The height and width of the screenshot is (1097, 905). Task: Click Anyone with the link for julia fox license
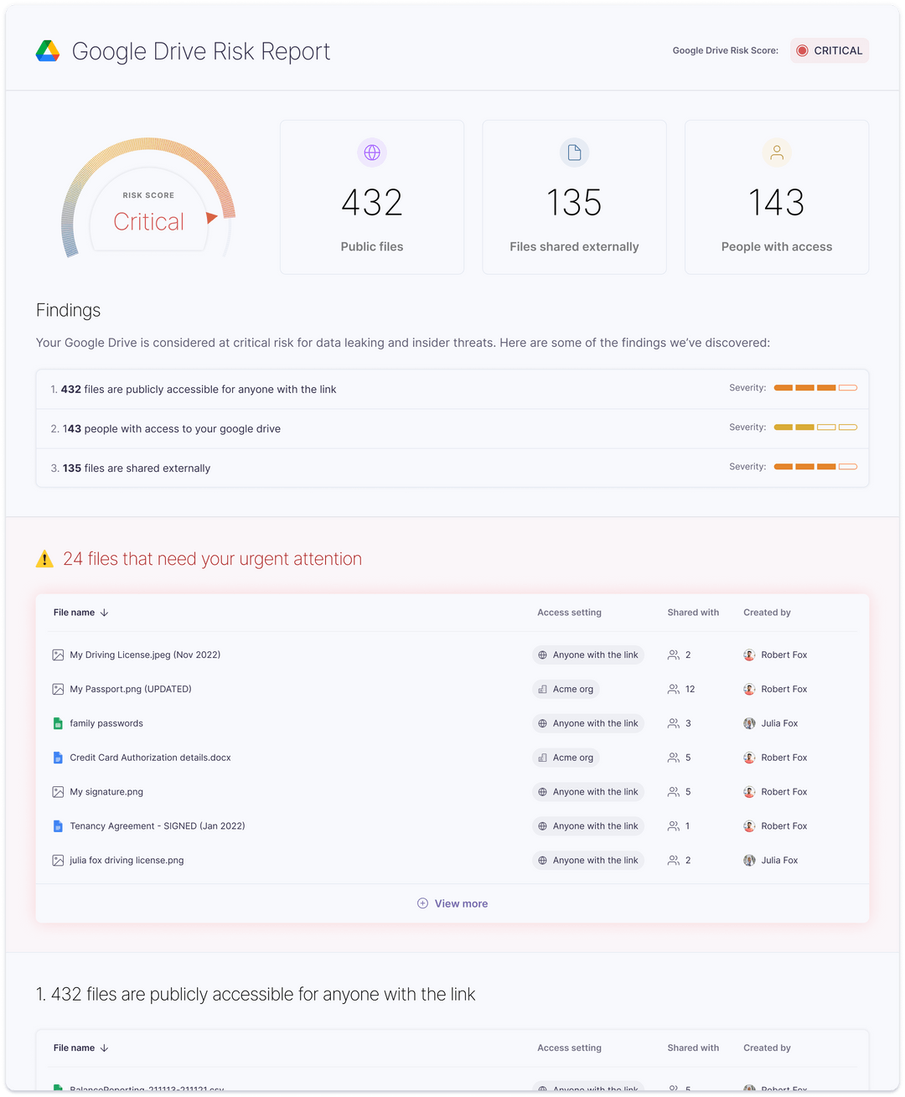point(588,861)
